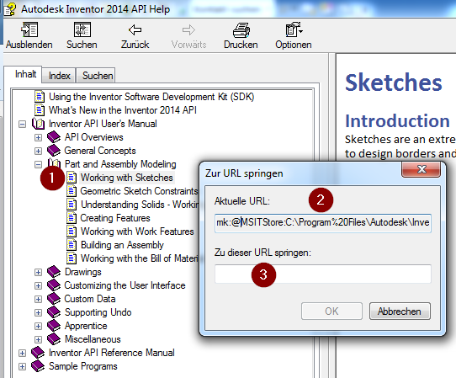
Task: Click the Apprentice book icon
Action: [54, 326]
